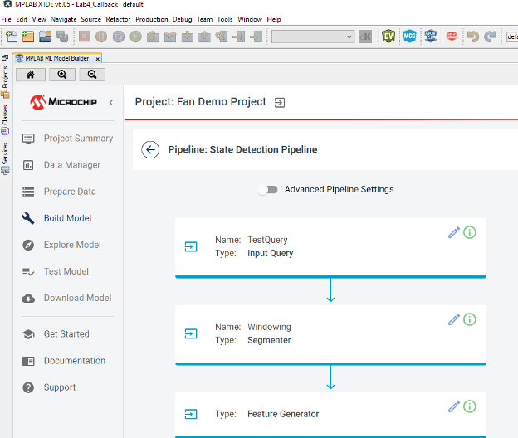Click the back arrow beside Pipeline title
The image size is (518, 438).
click(x=150, y=149)
